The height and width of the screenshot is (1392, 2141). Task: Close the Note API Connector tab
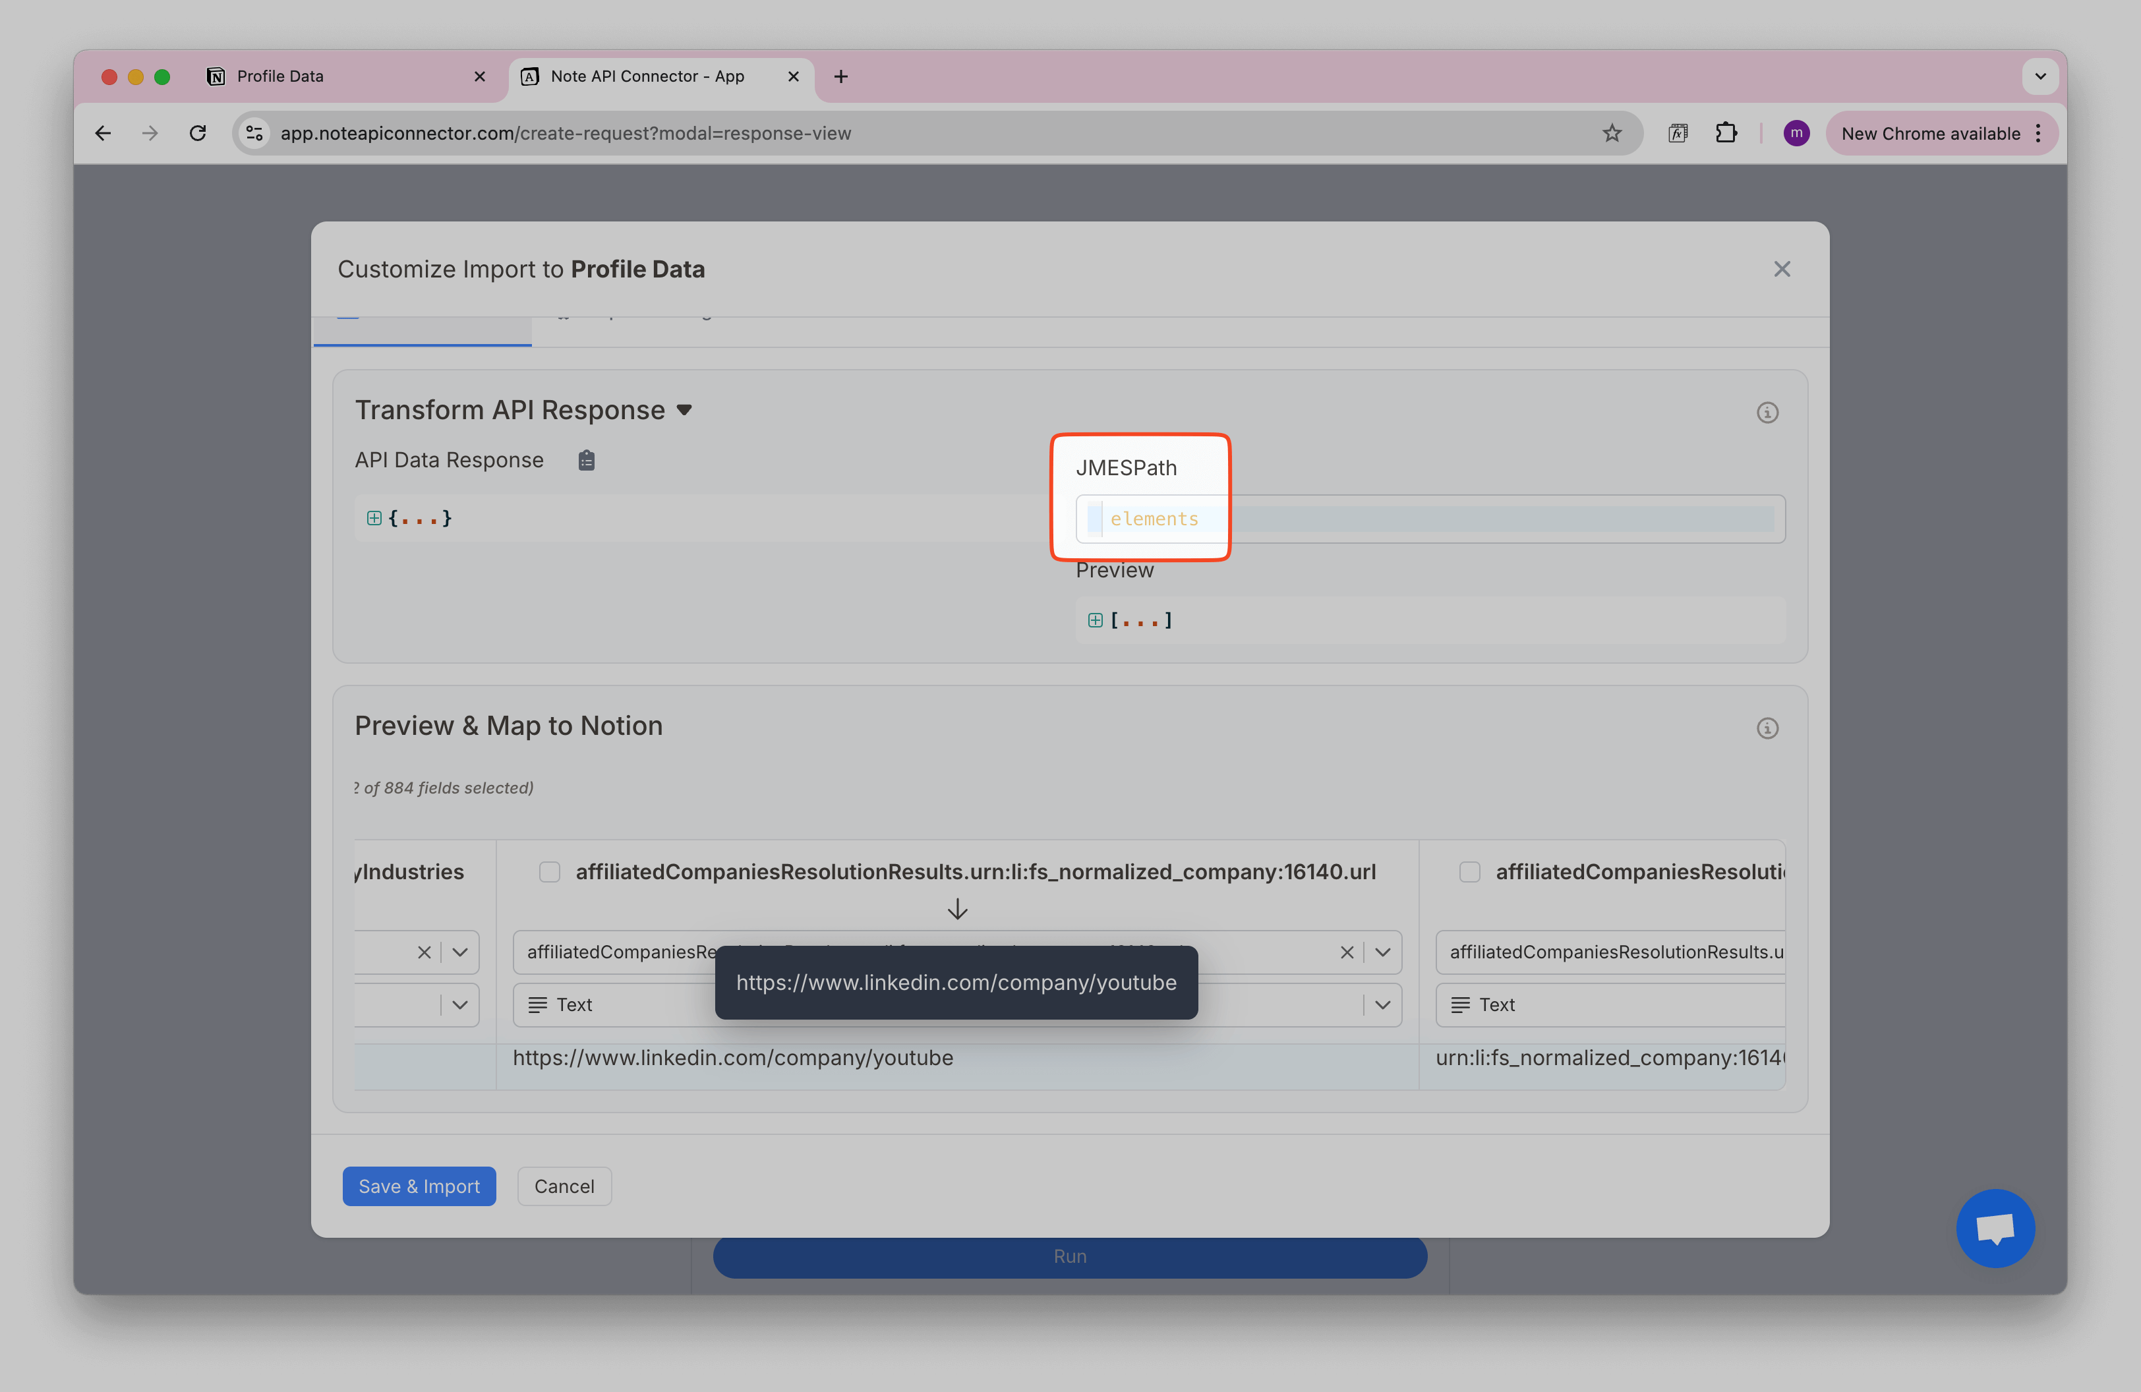coord(792,76)
